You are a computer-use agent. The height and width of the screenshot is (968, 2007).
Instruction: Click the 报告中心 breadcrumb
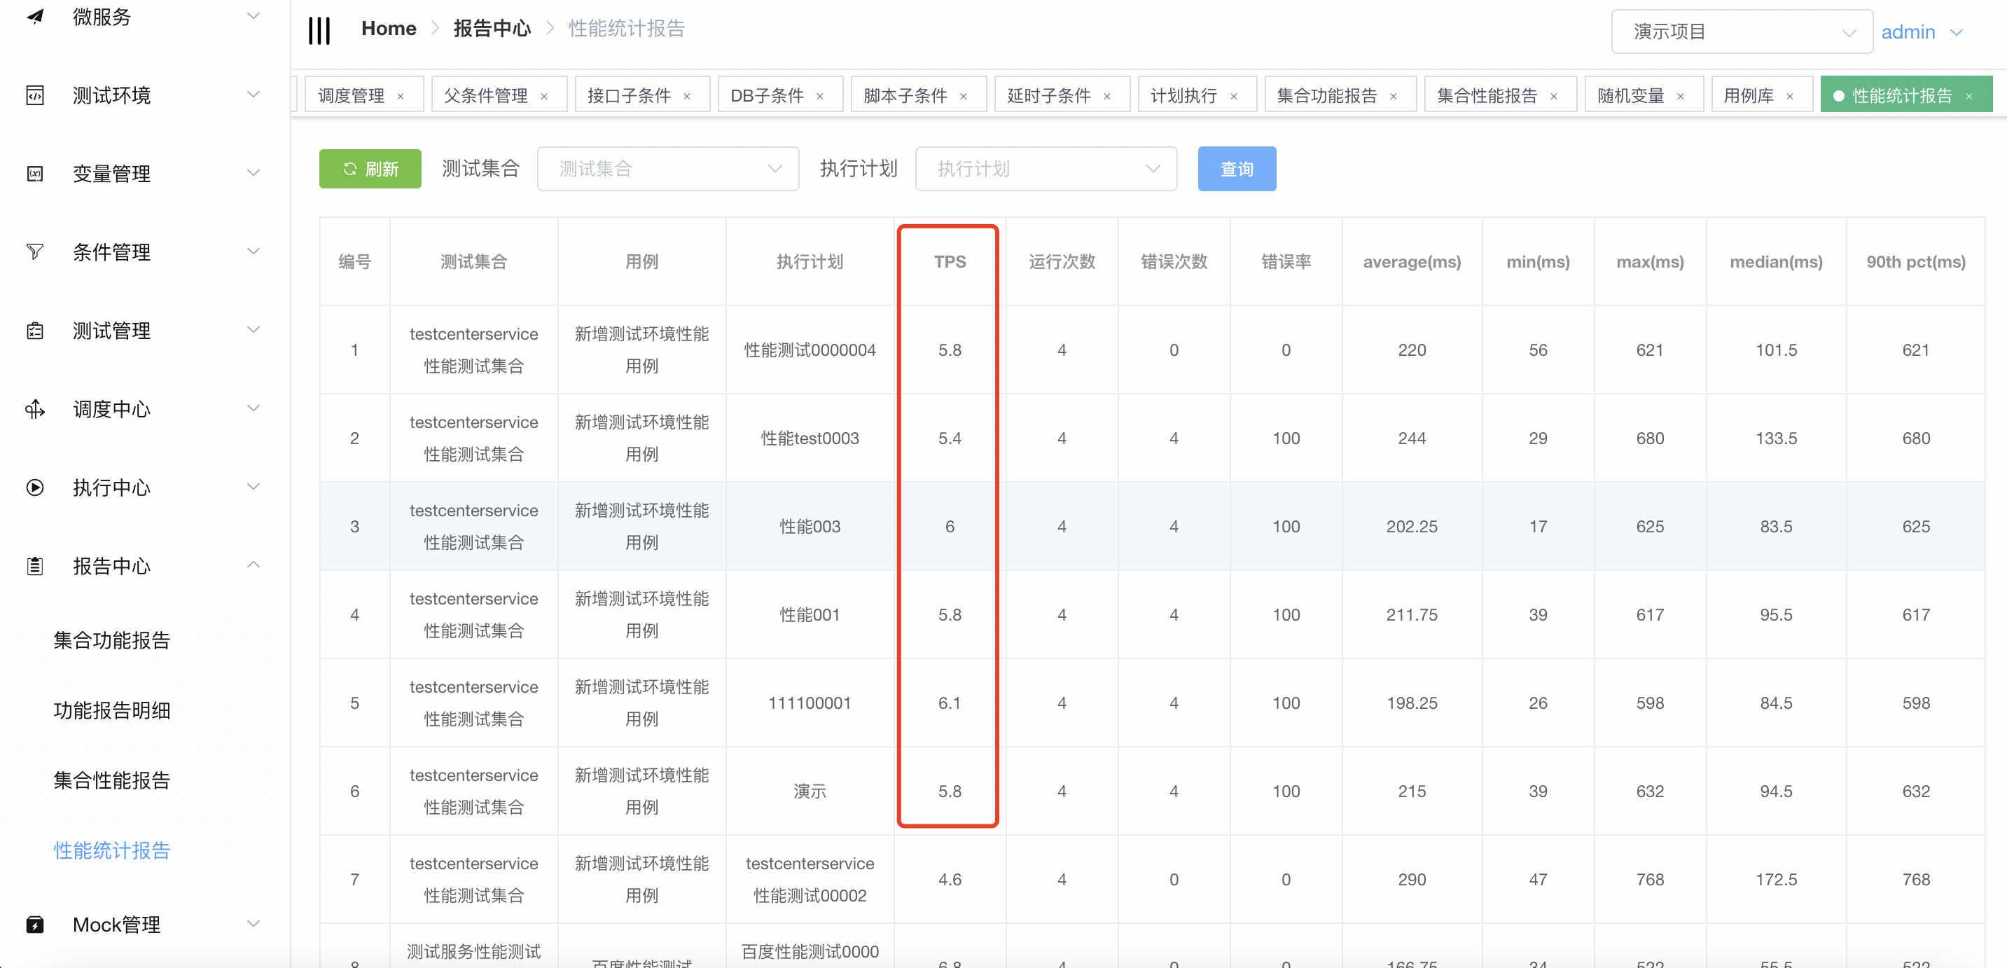(492, 29)
